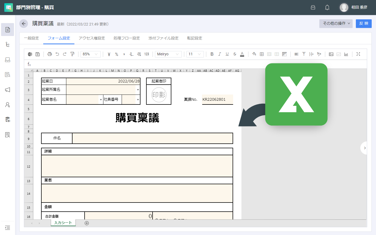Apply comma thousands separator format

tap(124, 54)
